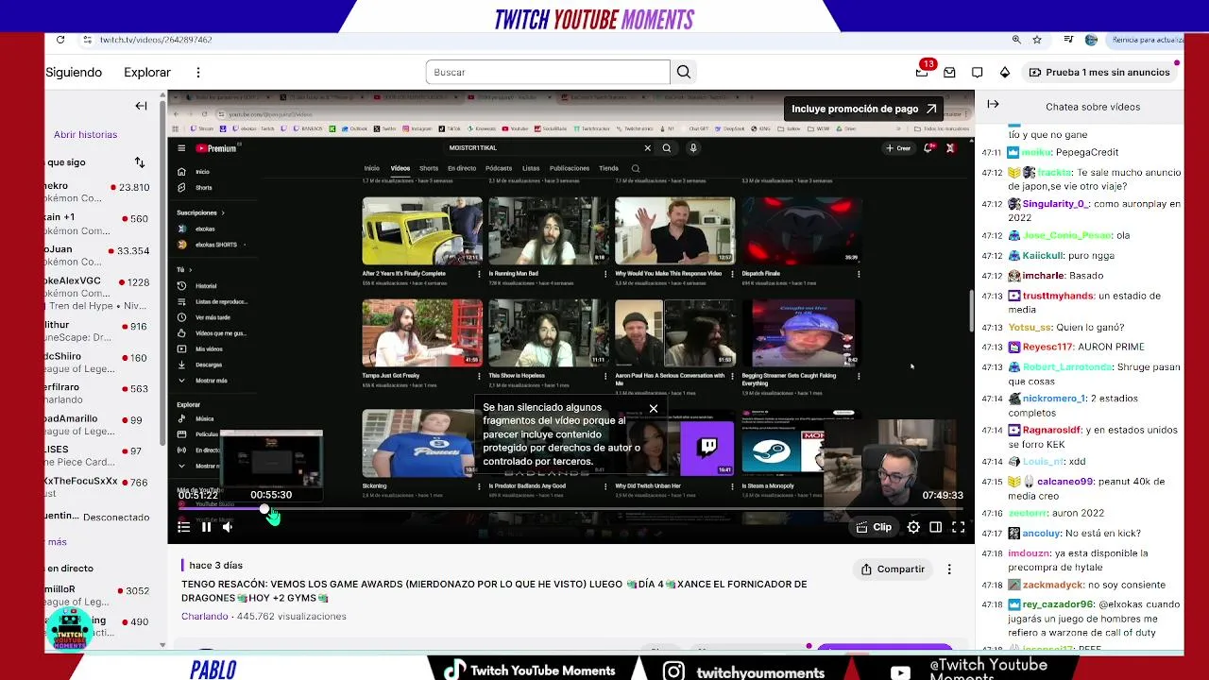Open the 'Incluye promoción de pago' notice
The image size is (1209, 680).
click(x=864, y=109)
